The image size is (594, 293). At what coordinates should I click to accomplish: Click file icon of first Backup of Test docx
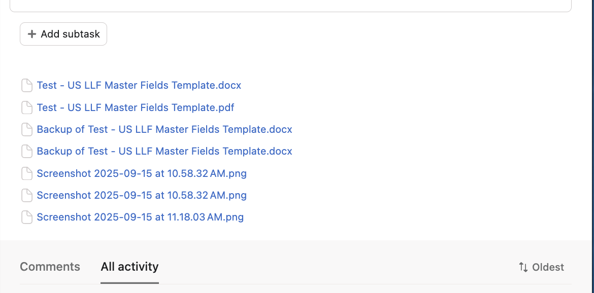pyautogui.click(x=26, y=130)
